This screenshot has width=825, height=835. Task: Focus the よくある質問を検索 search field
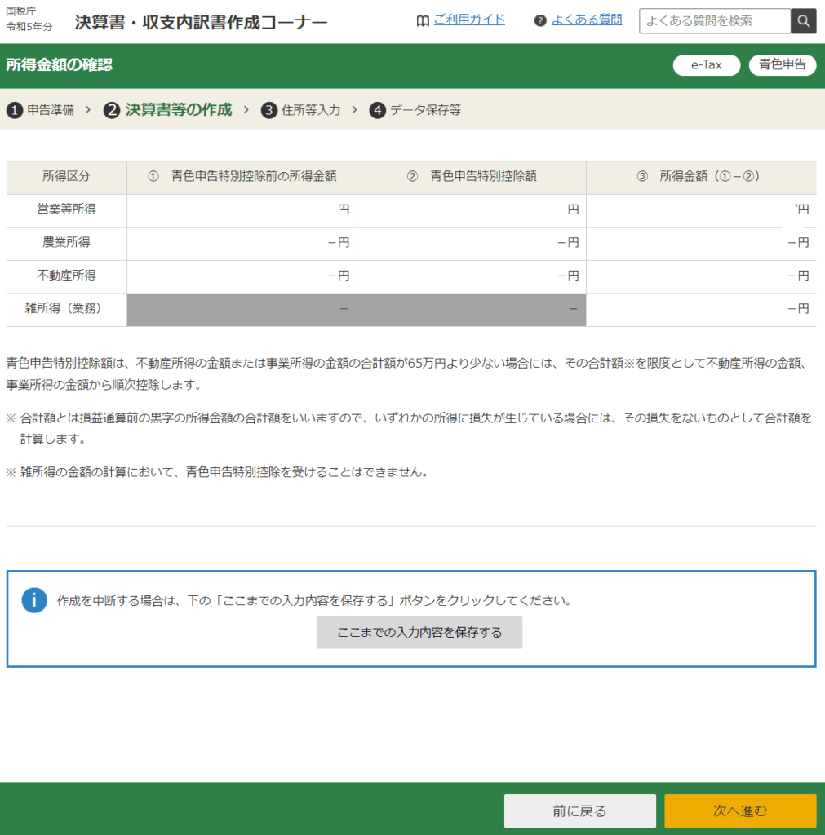(x=715, y=21)
